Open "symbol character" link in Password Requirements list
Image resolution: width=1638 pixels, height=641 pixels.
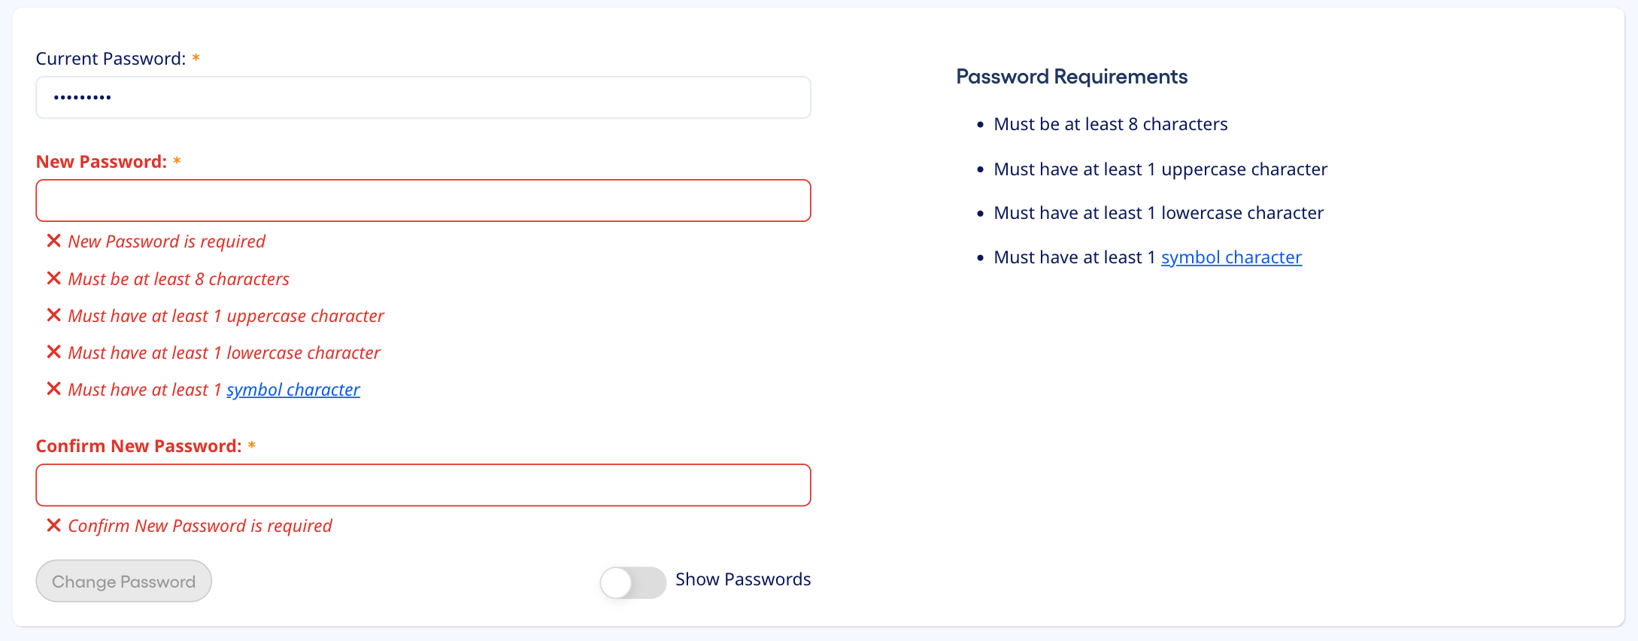pyautogui.click(x=1231, y=257)
